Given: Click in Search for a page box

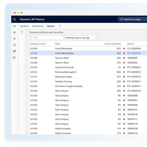Looking at the screenshot, I should tap(133, 19).
